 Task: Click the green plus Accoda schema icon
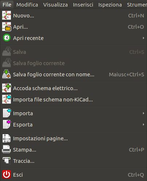click(7, 88)
